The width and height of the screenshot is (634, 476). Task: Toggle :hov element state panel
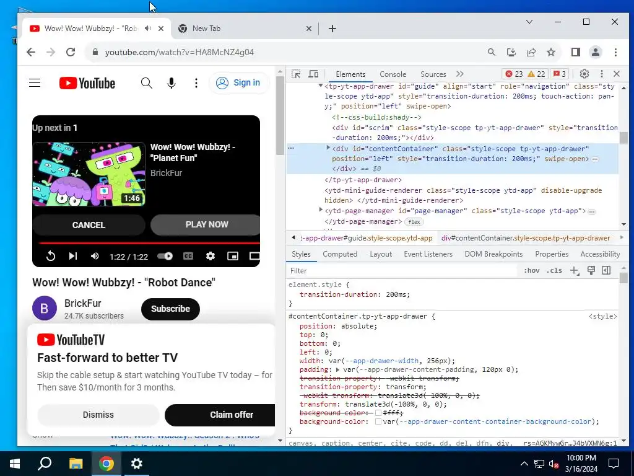click(x=531, y=270)
